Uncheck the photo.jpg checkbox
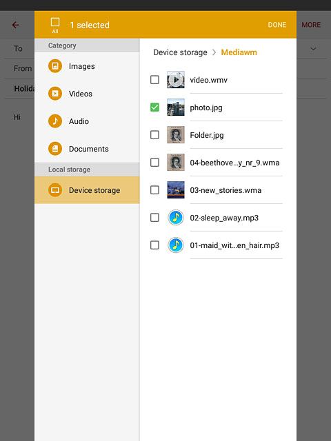This screenshot has height=441, width=331. tap(154, 107)
